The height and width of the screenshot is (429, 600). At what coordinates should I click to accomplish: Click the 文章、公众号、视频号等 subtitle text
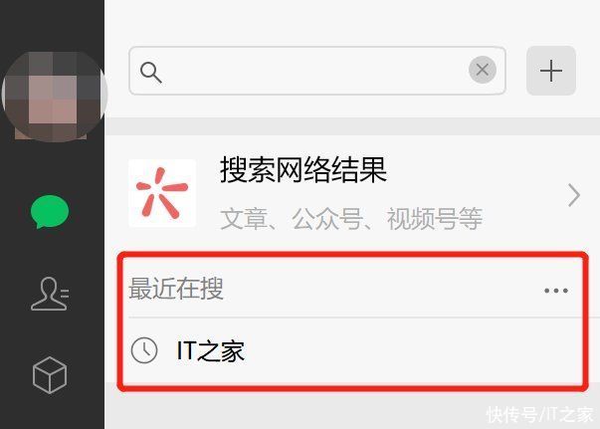[x=351, y=219]
